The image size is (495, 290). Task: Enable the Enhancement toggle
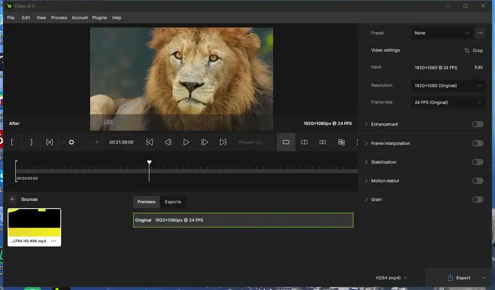477,124
